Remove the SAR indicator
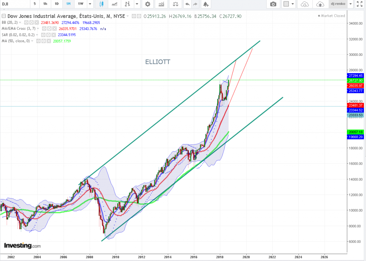Screen dimensions: 366x261 click(x=54, y=35)
